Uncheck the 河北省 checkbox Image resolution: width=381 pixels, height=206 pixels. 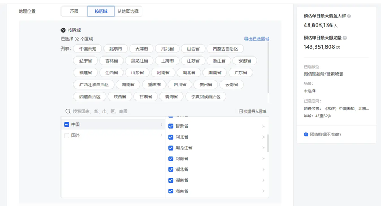click(x=170, y=137)
